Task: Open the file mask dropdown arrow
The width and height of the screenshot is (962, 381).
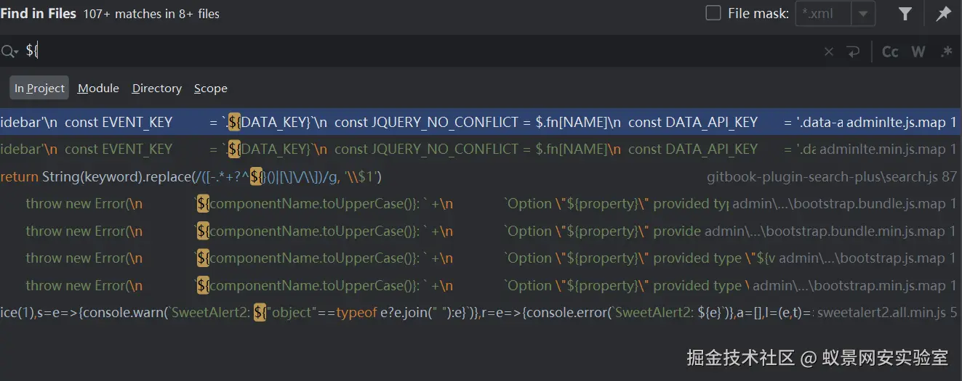Action: 863,14
